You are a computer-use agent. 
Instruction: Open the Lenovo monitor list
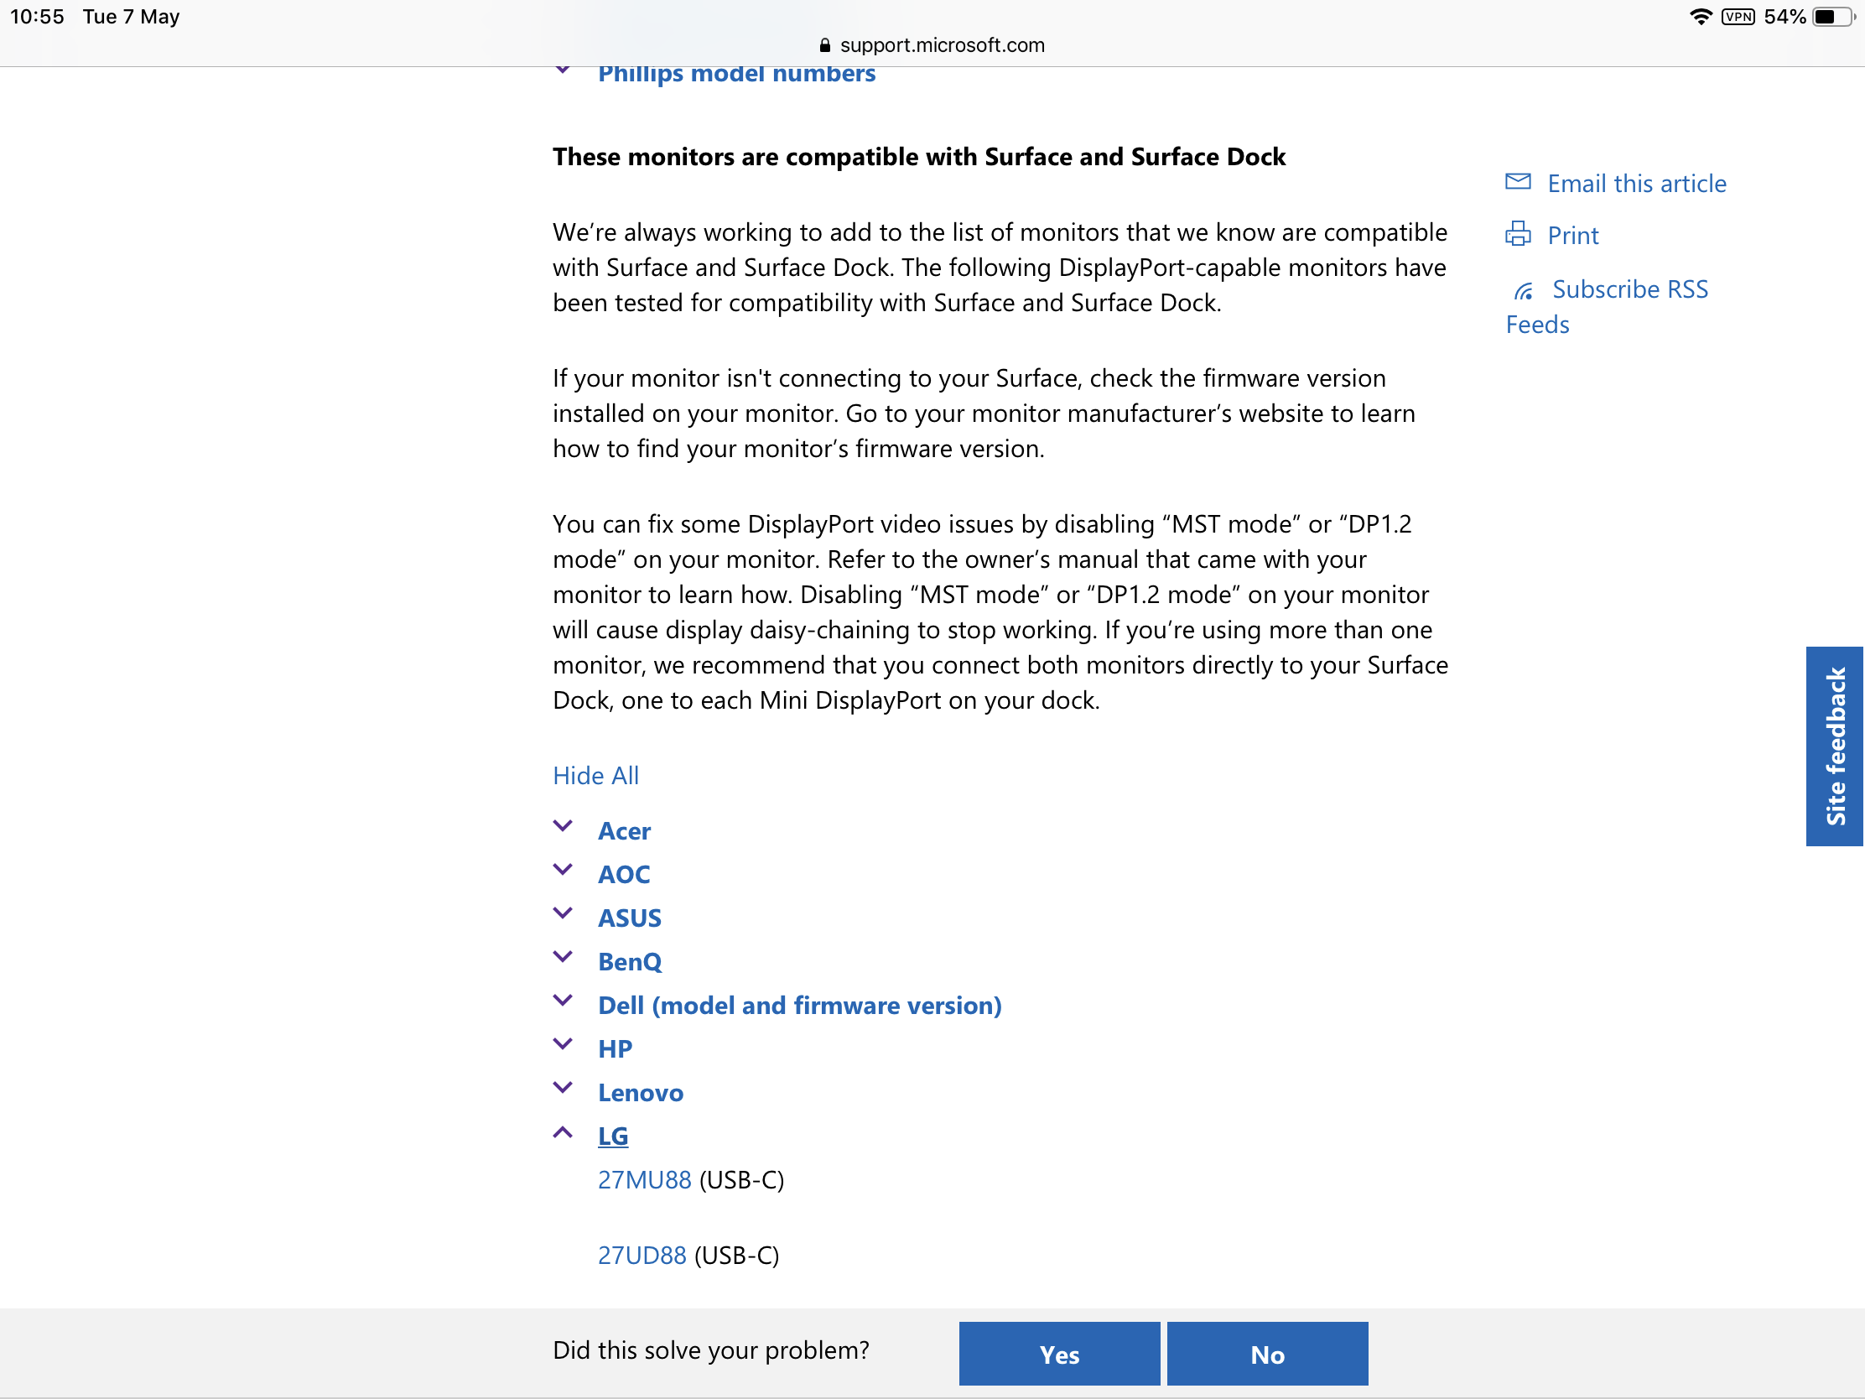(x=640, y=1093)
